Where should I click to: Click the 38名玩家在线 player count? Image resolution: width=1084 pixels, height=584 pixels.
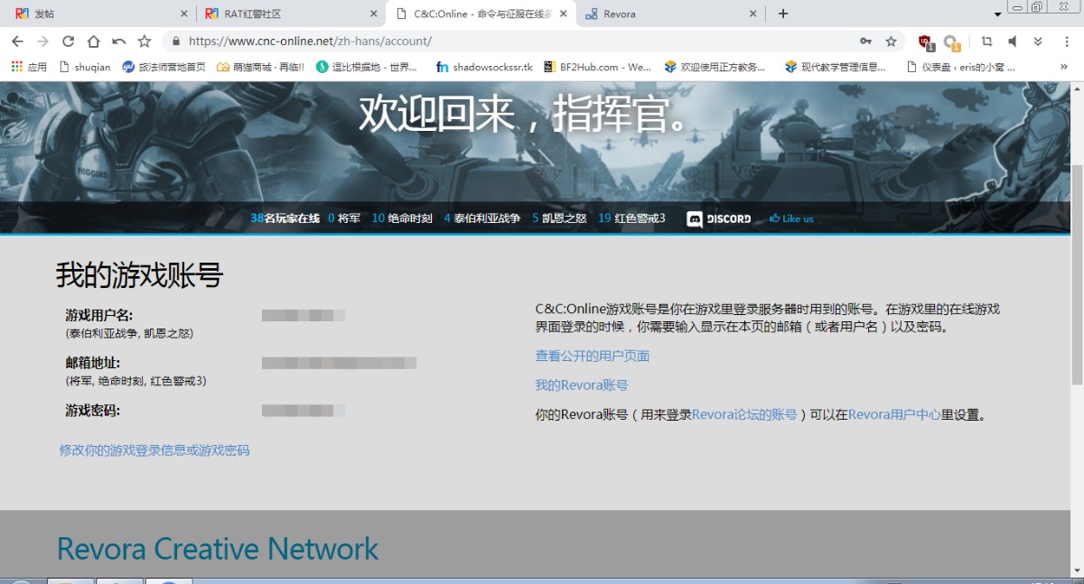pyautogui.click(x=285, y=218)
